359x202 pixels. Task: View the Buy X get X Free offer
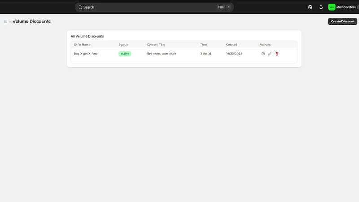263,53
